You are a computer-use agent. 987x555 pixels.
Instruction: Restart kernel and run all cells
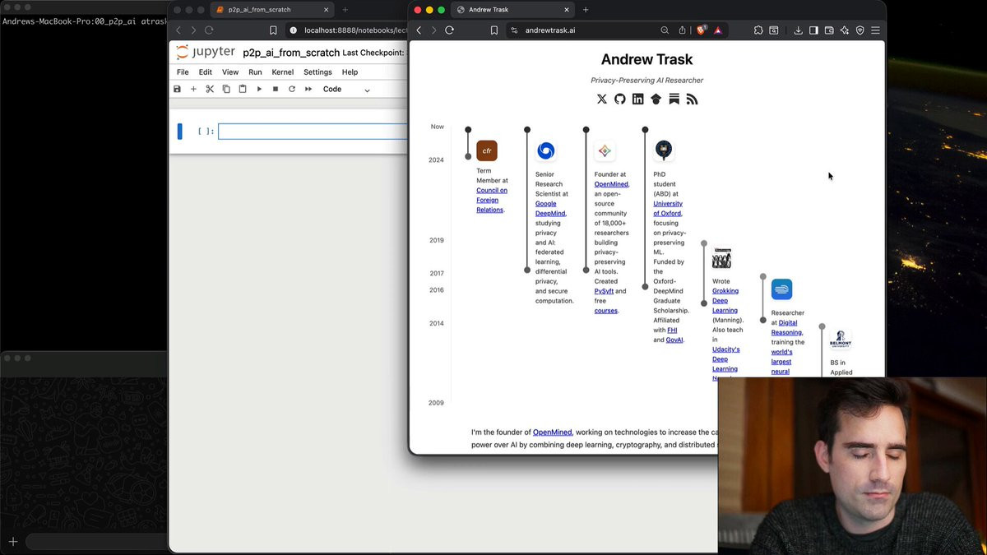(x=308, y=89)
